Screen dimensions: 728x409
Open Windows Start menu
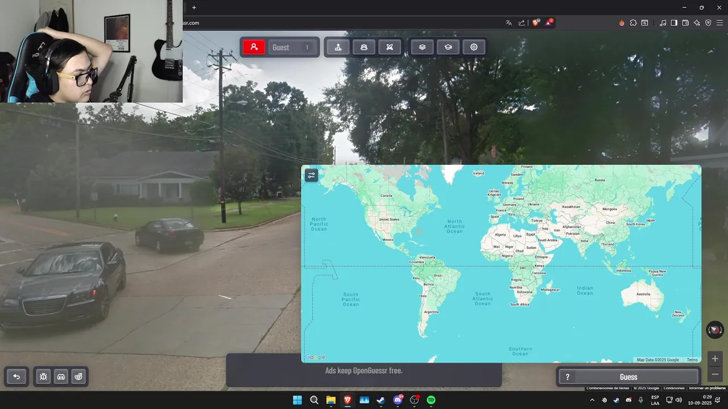coord(297,400)
